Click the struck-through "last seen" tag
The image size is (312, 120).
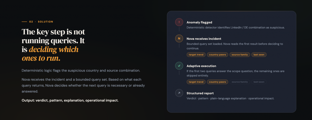coord(259,82)
